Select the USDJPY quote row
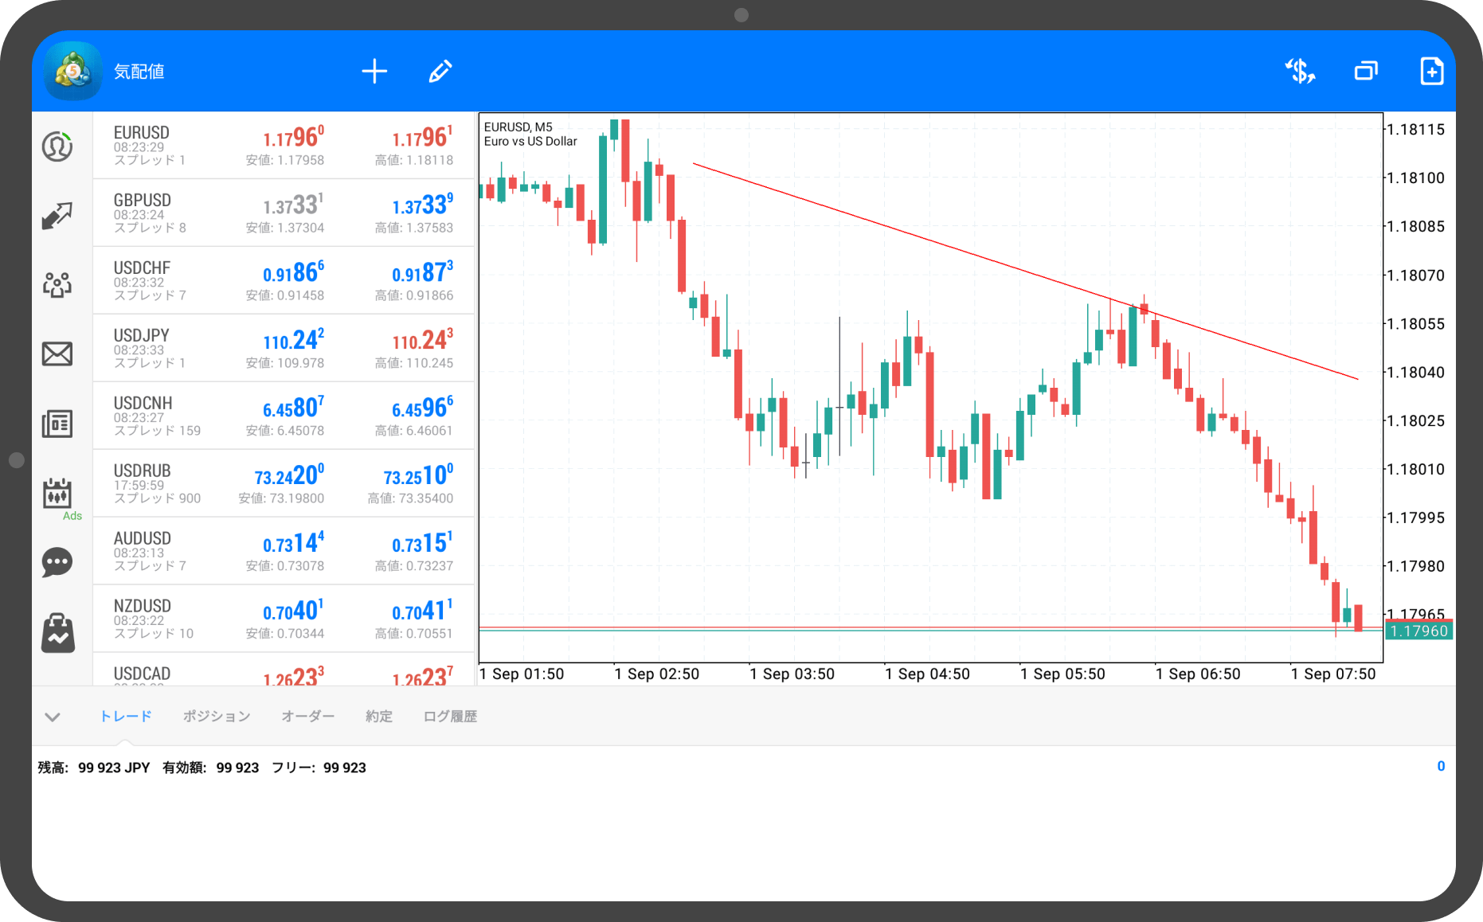This screenshot has width=1483, height=922. (x=283, y=349)
